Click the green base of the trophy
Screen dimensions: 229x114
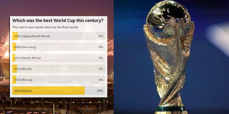pyautogui.click(x=170, y=109)
